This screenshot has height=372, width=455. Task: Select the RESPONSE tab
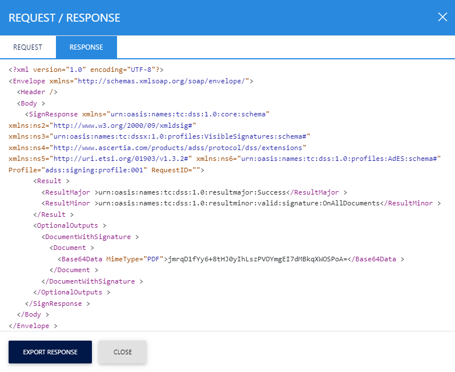(x=86, y=47)
